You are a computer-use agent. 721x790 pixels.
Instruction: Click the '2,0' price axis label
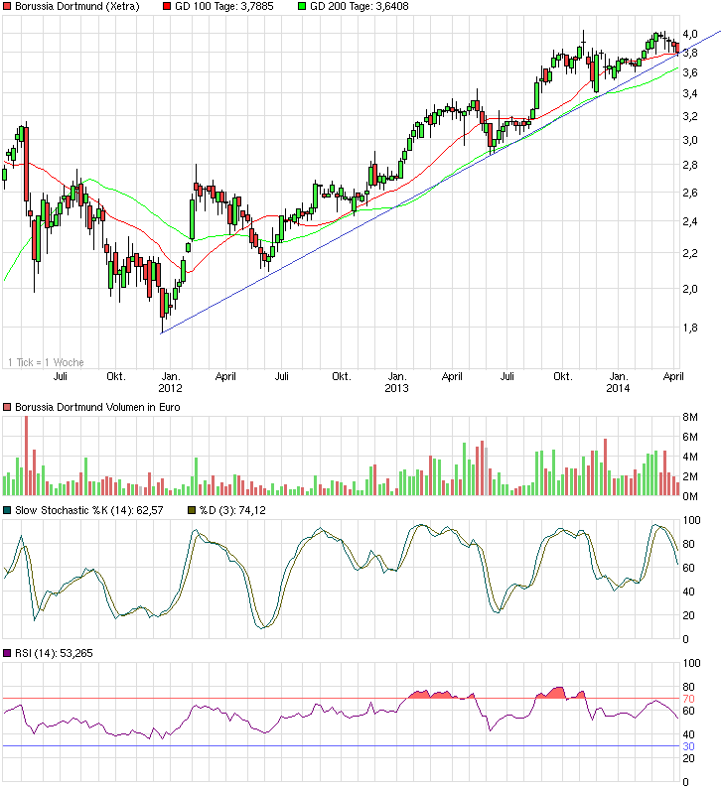pos(690,289)
